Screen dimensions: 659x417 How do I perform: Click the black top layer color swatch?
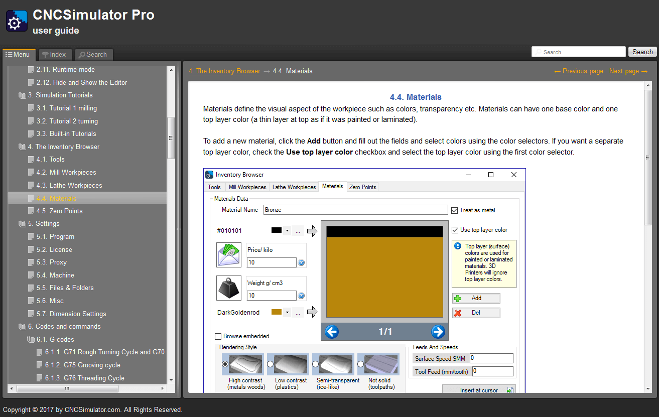click(277, 230)
